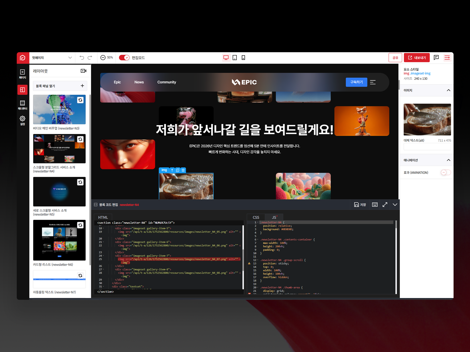Click the redo arrow

(x=90, y=58)
